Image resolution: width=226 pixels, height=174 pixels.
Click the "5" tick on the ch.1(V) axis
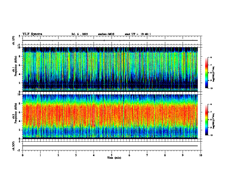coord(20,36)
